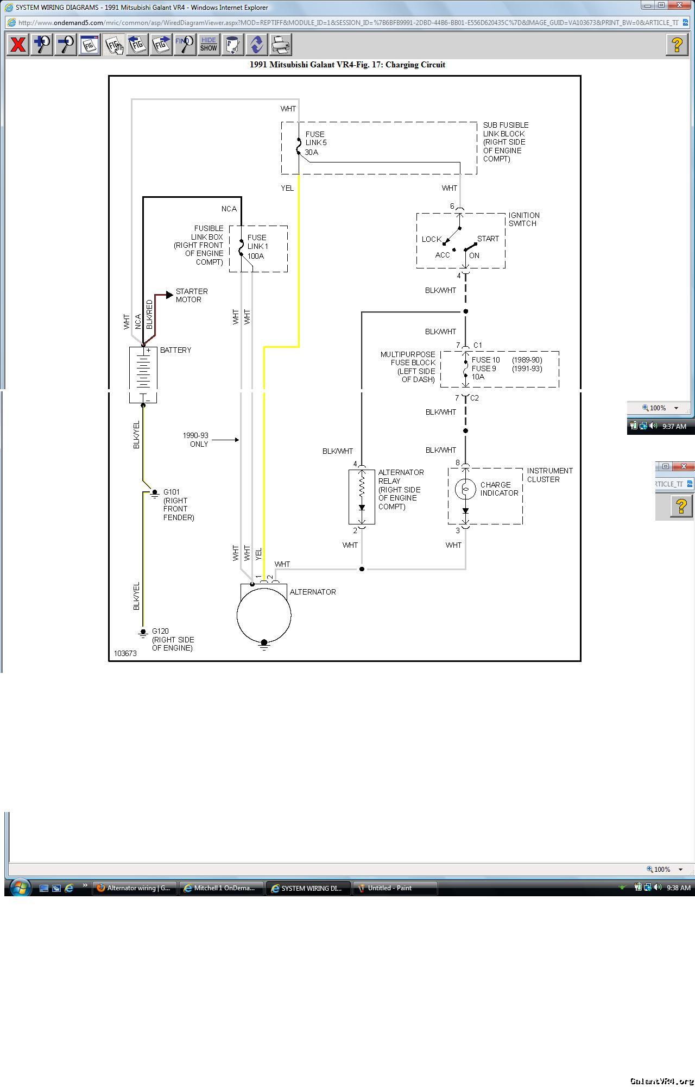Click Internet Explorer quick launch icon

pyautogui.click(x=69, y=888)
